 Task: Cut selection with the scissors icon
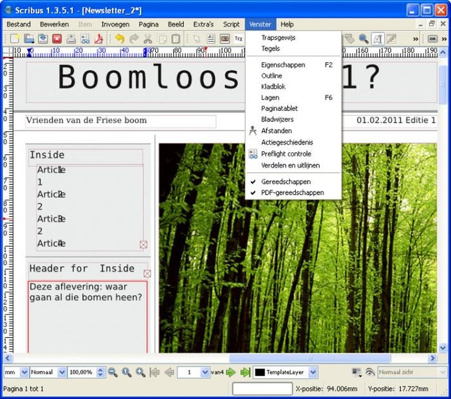tap(148, 38)
